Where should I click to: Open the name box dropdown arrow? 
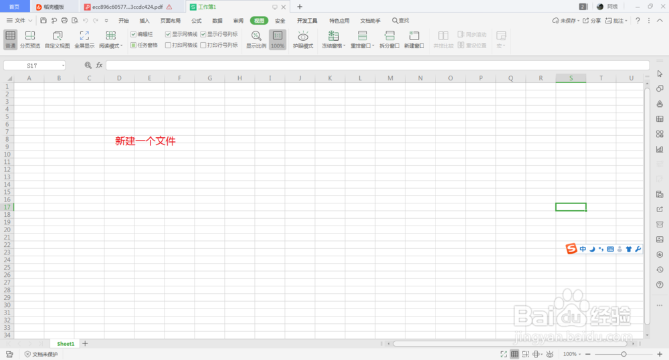tap(63, 66)
